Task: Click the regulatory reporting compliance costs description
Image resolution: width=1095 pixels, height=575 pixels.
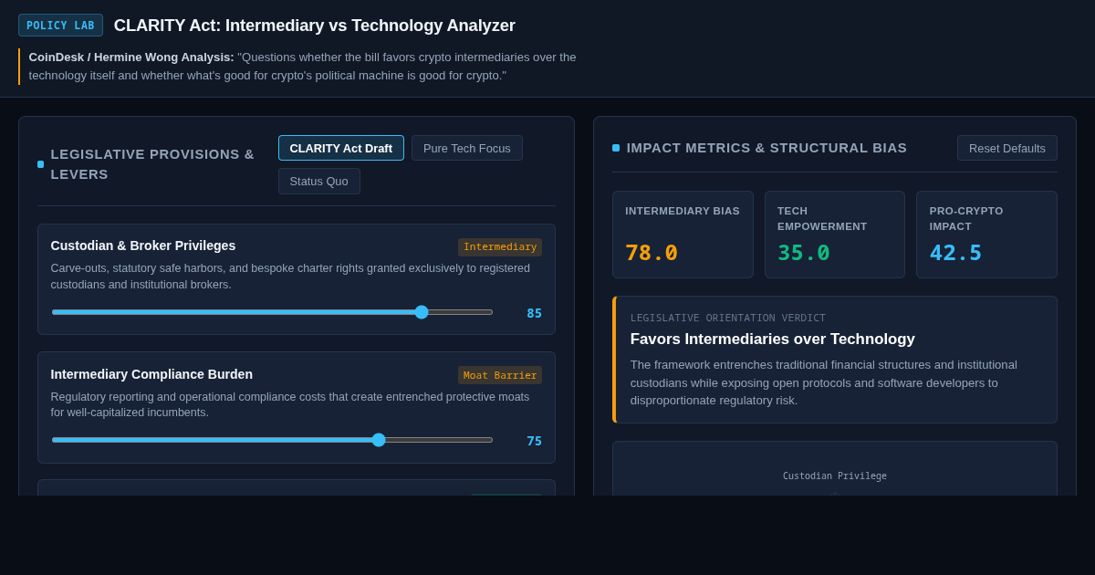Action: coord(290,404)
